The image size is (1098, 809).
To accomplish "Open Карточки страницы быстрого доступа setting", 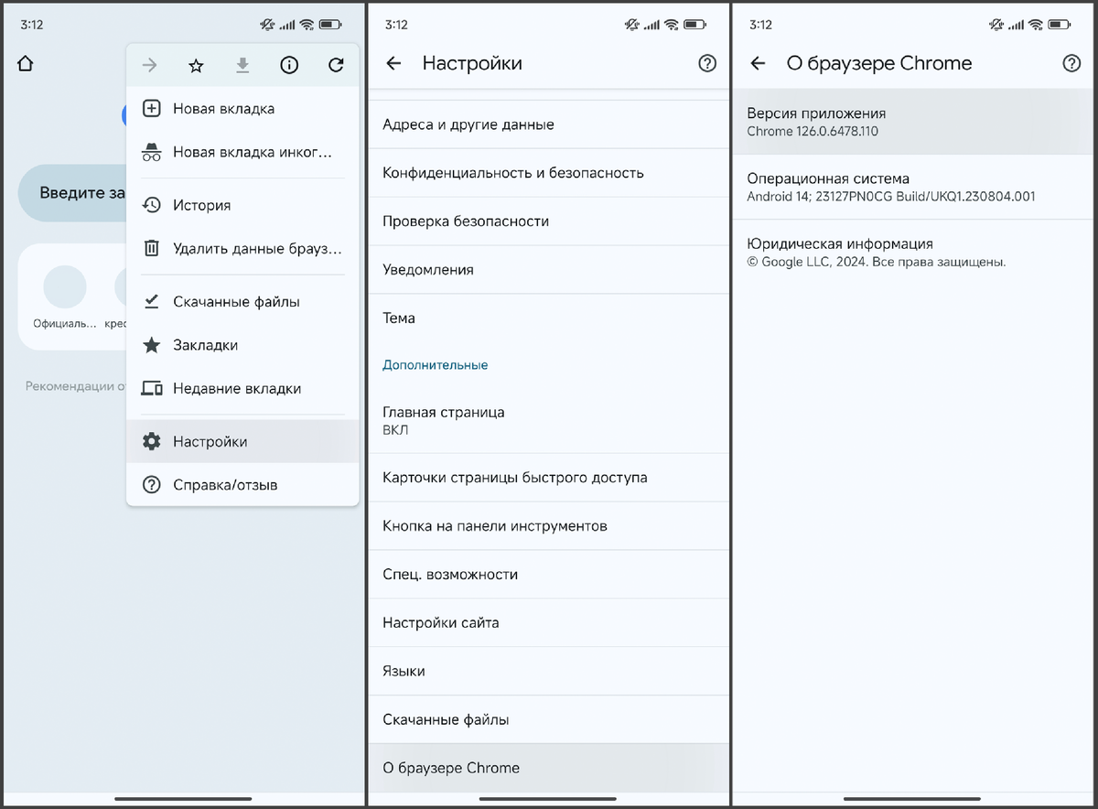I will pyautogui.click(x=548, y=478).
